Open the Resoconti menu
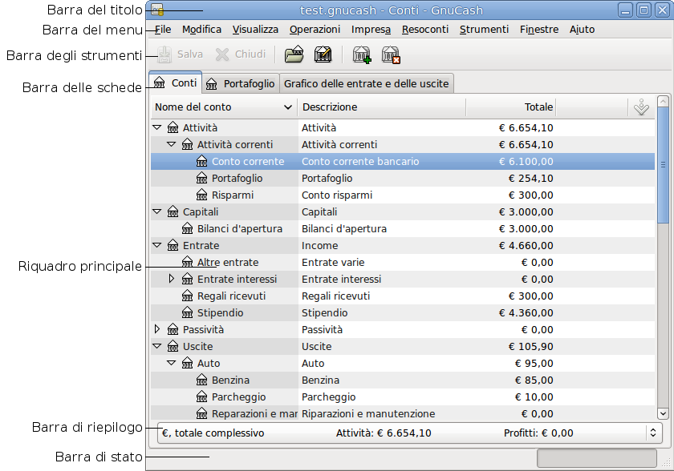 coord(425,30)
